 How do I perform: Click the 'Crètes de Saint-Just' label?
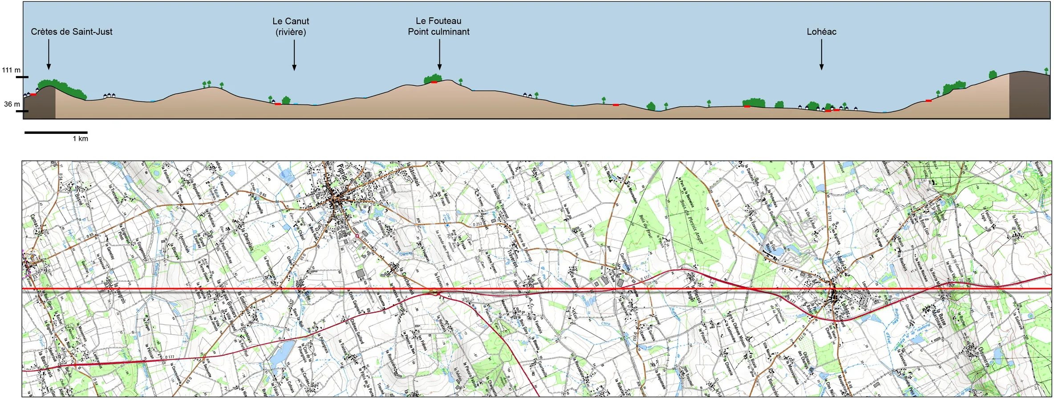pyautogui.click(x=72, y=32)
